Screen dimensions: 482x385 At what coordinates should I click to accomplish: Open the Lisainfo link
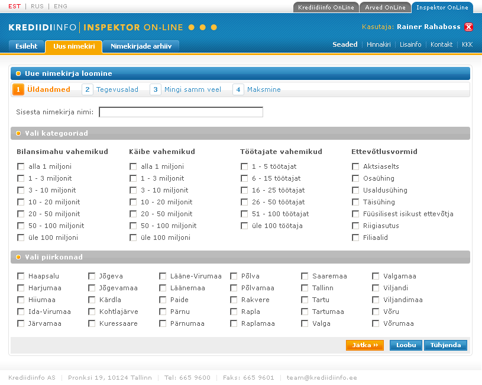[x=410, y=44]
